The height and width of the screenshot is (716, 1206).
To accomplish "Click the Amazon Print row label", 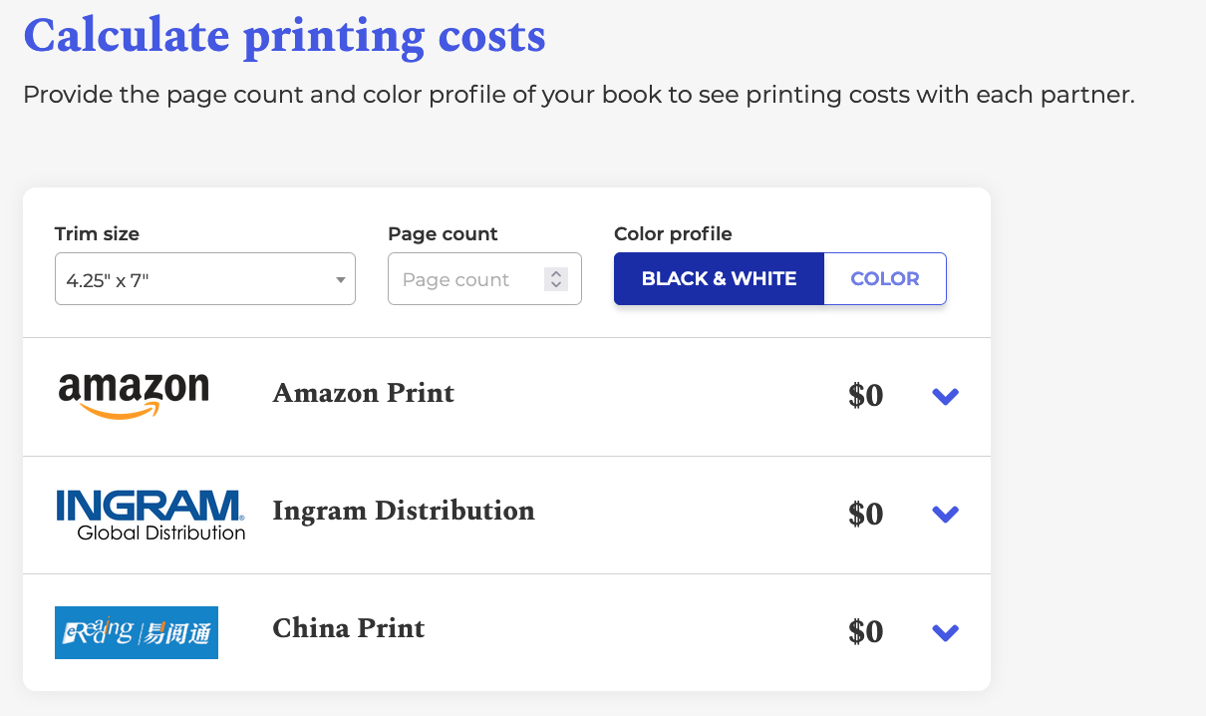I will [x=363, y=393].
